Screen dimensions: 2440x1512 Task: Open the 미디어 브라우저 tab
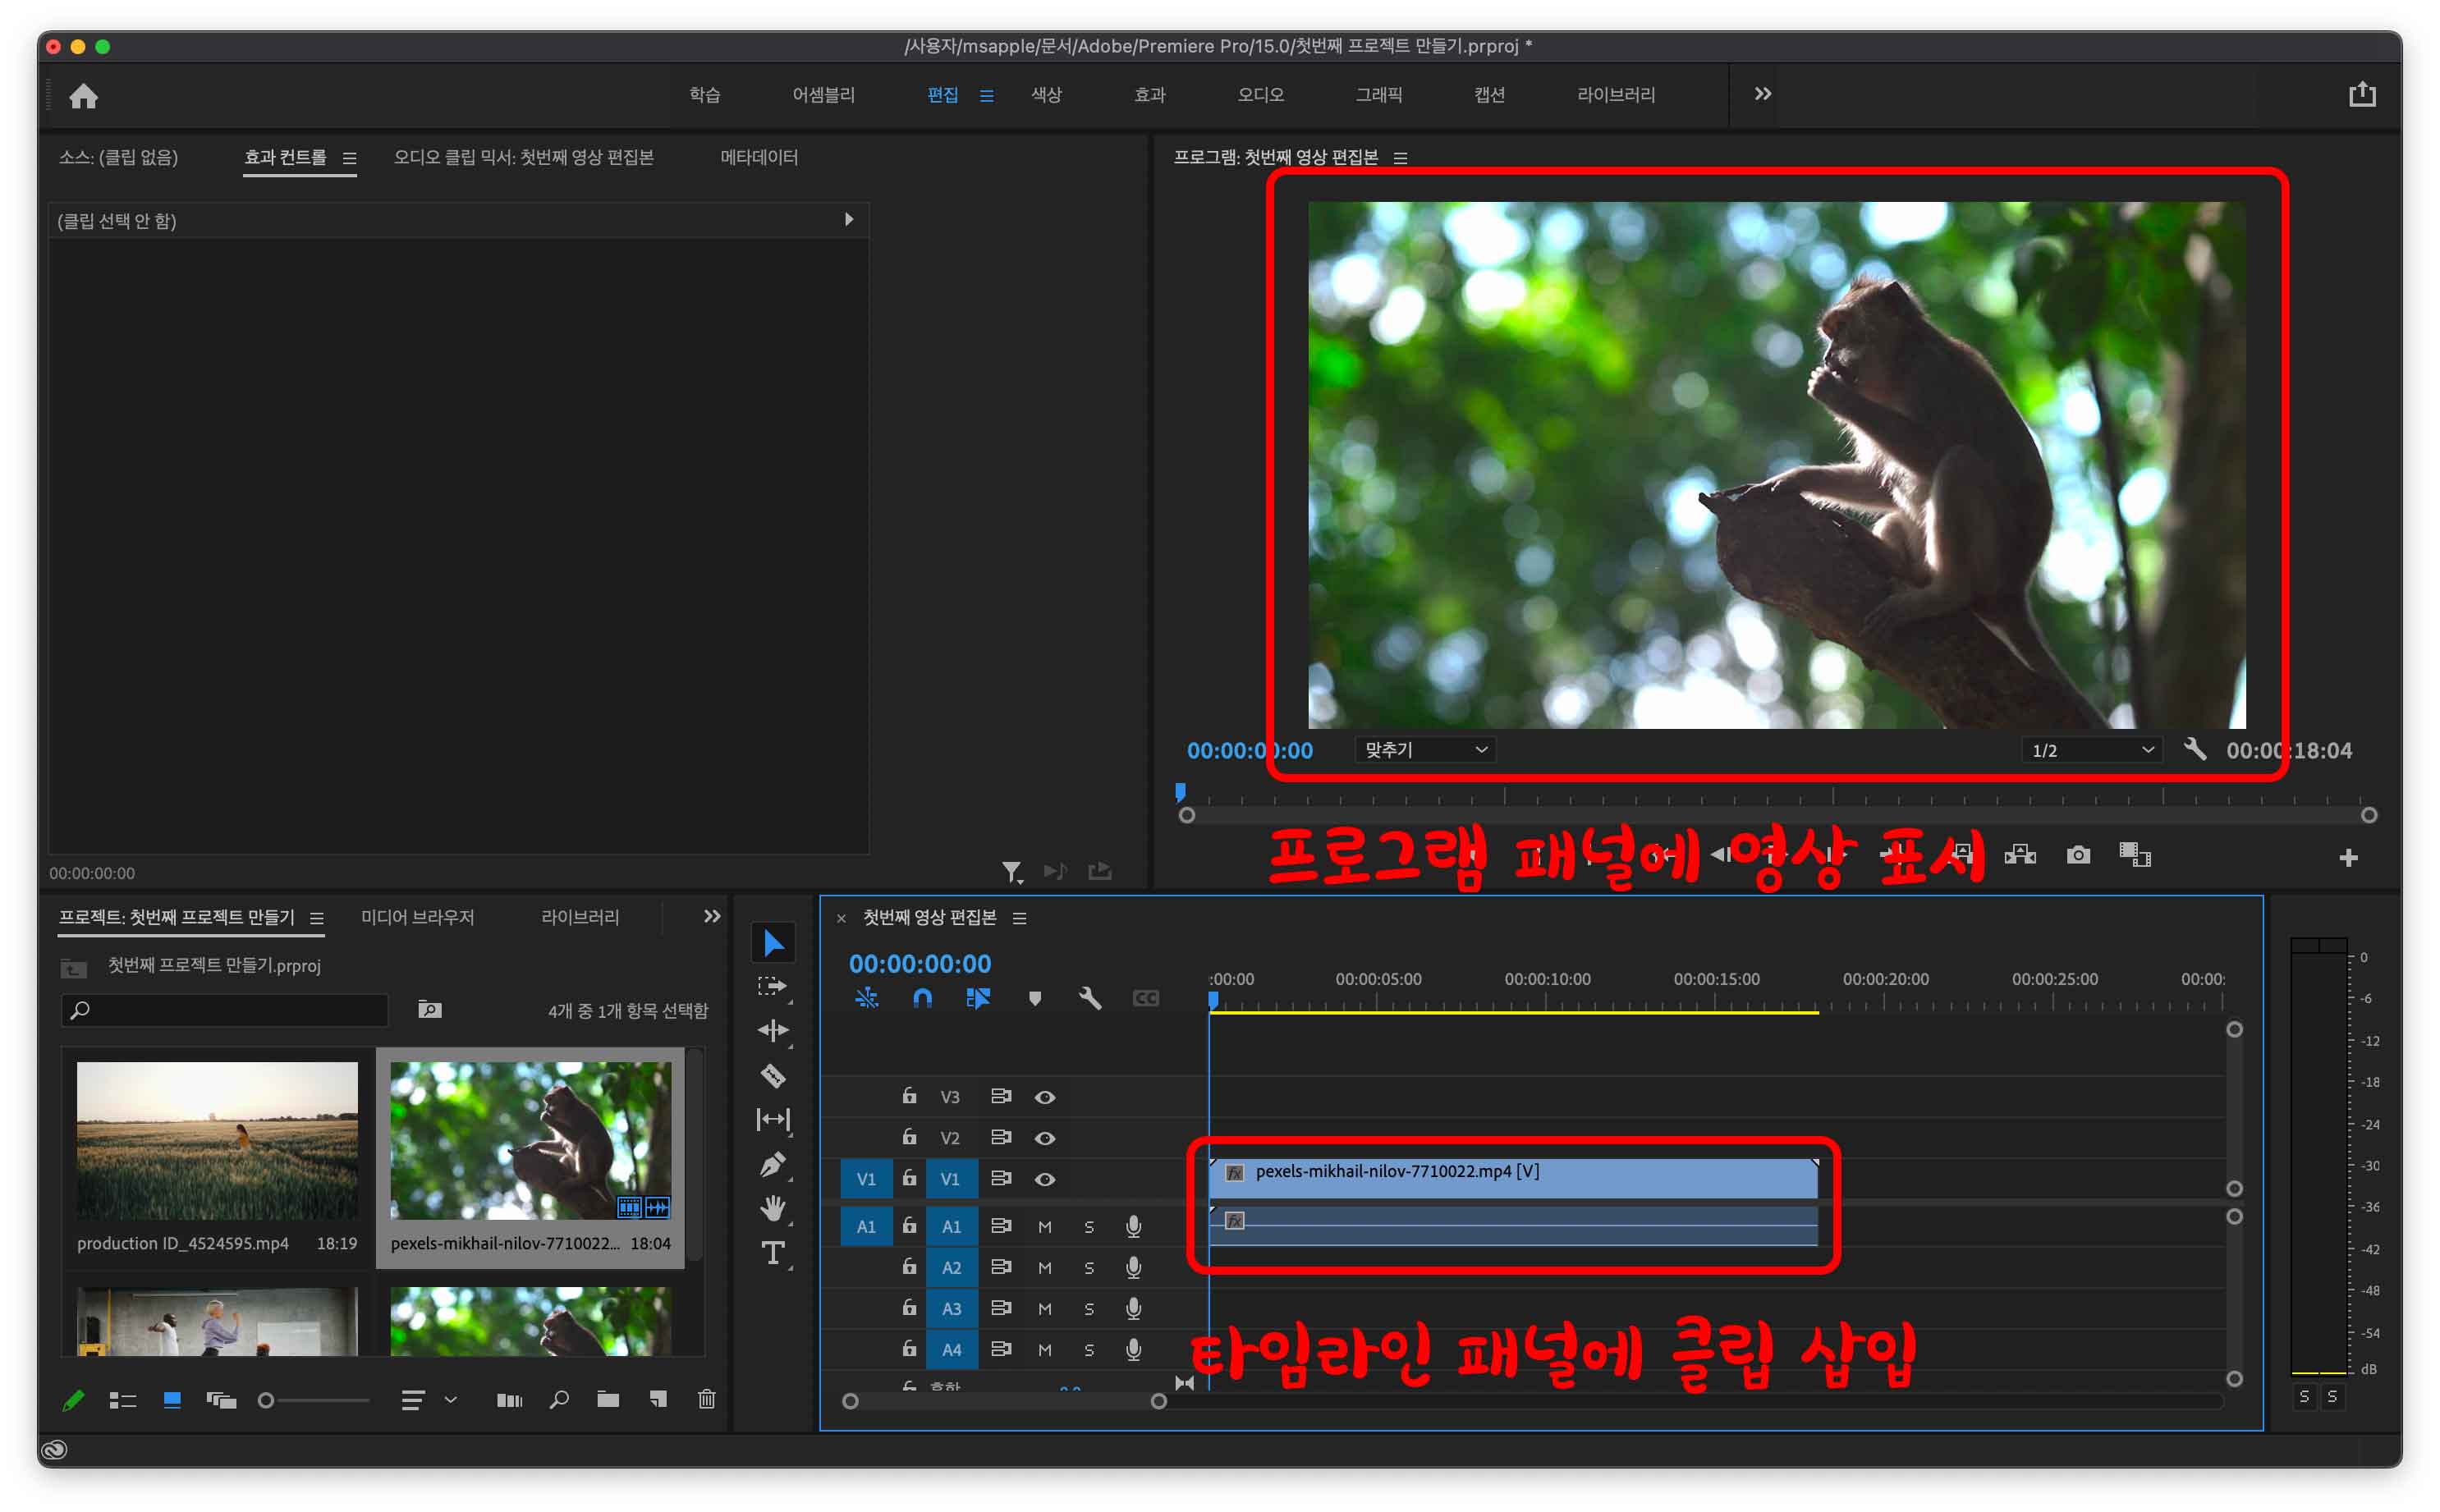click(417, 917)
